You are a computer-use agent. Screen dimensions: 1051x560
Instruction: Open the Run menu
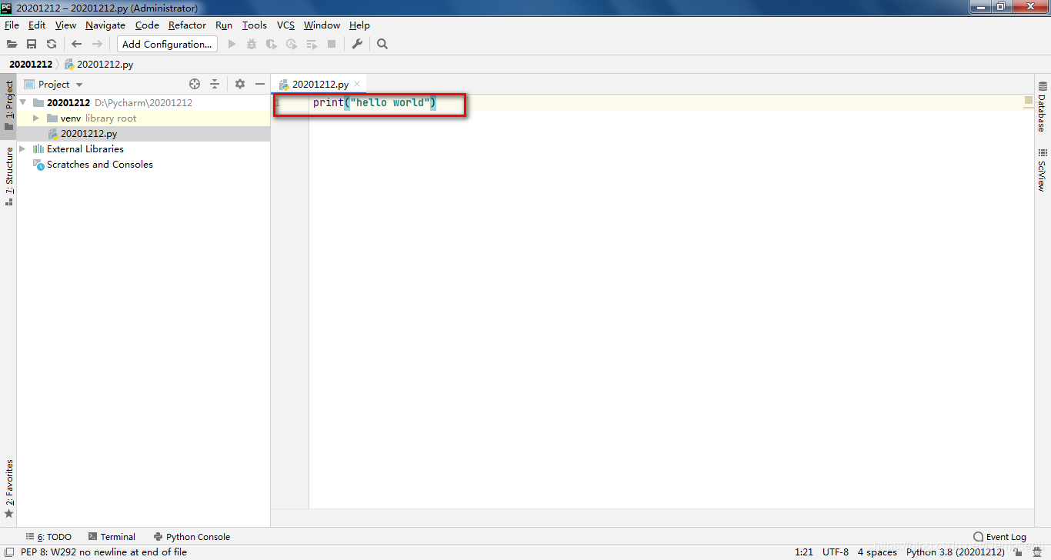click(224, 25)
